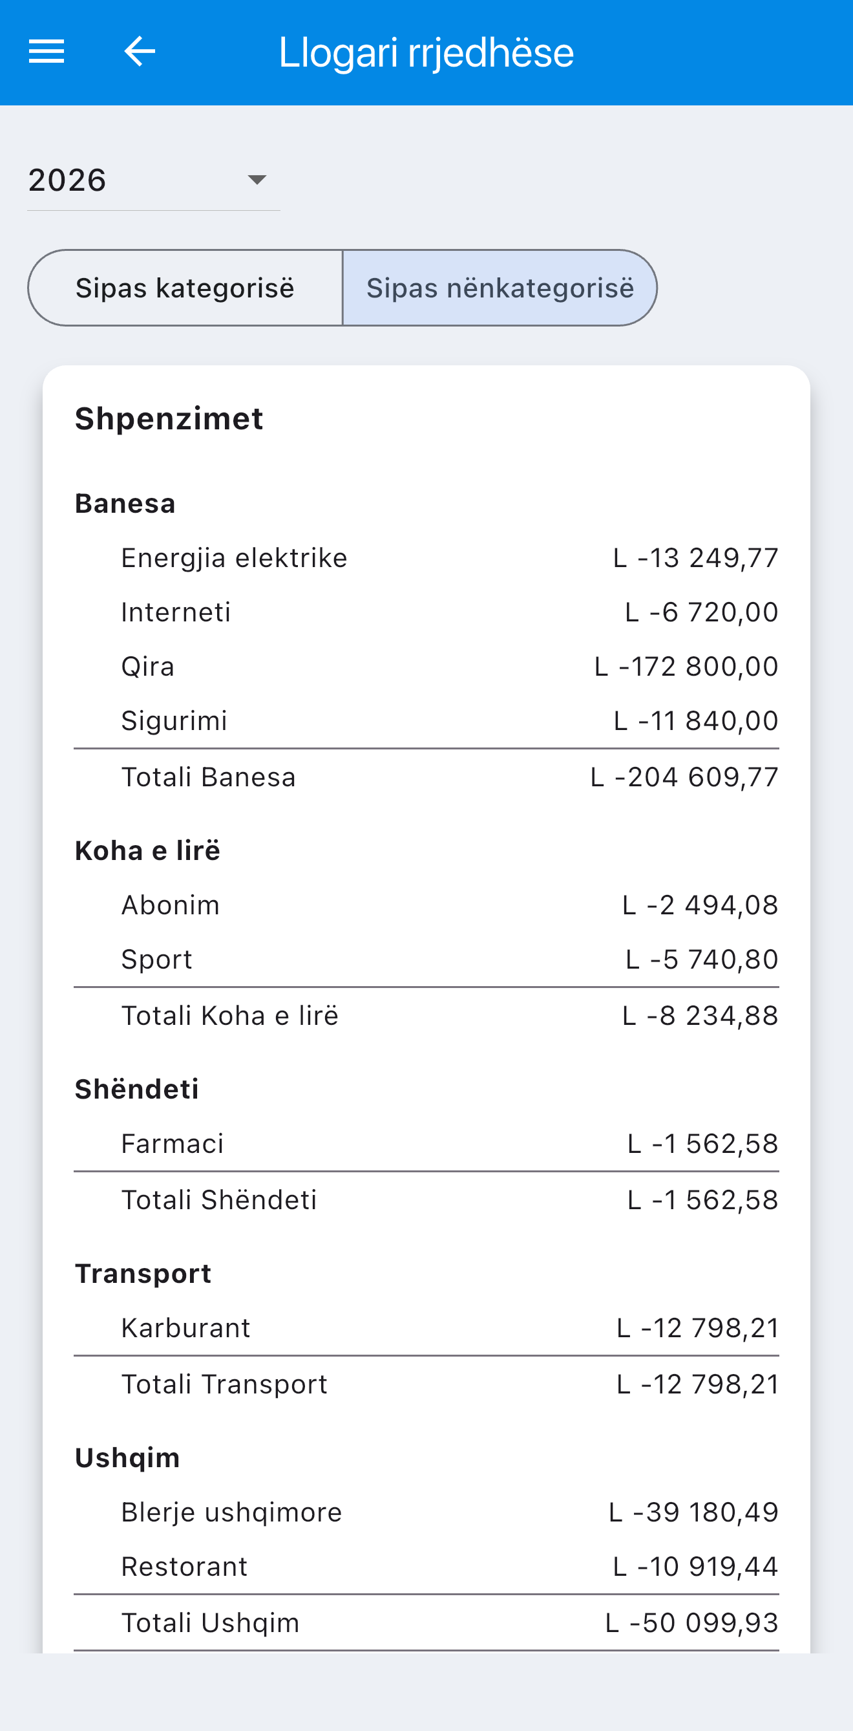Tap the Llogari rrjedhëse title
The width and height of the screenshot is (853, 1731).
tap(426, 52)
